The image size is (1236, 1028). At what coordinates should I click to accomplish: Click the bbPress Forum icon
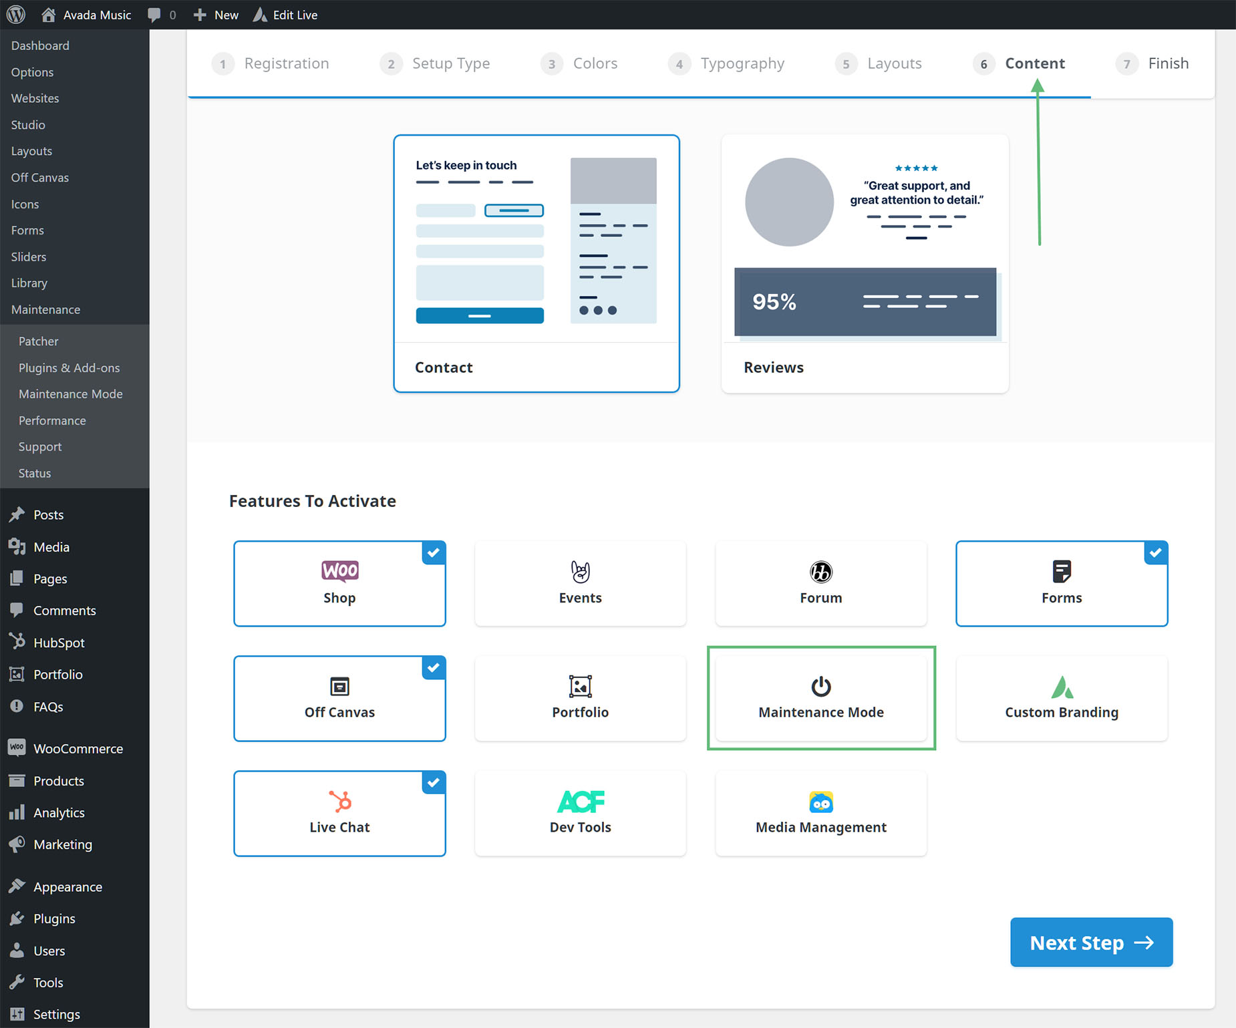tap(821, 572)
